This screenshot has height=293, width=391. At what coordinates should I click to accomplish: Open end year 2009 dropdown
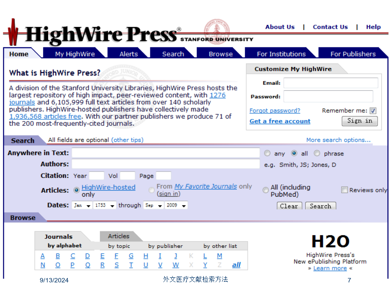tap(176, 205)
